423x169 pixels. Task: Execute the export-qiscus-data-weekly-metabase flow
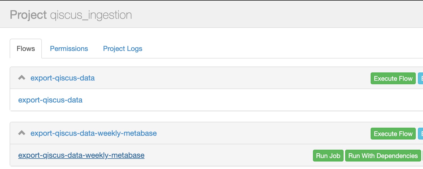click(x=393, y=134)
